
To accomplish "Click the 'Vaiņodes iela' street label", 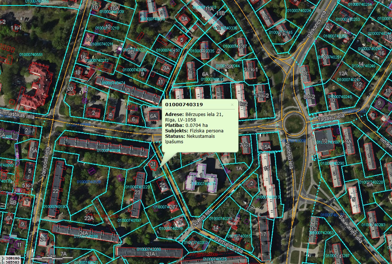I will pos(46,162).
